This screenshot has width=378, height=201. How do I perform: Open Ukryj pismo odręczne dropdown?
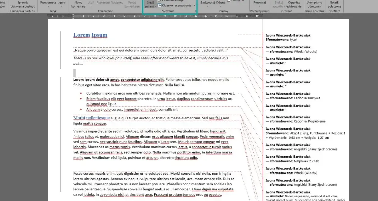point(314,4)
